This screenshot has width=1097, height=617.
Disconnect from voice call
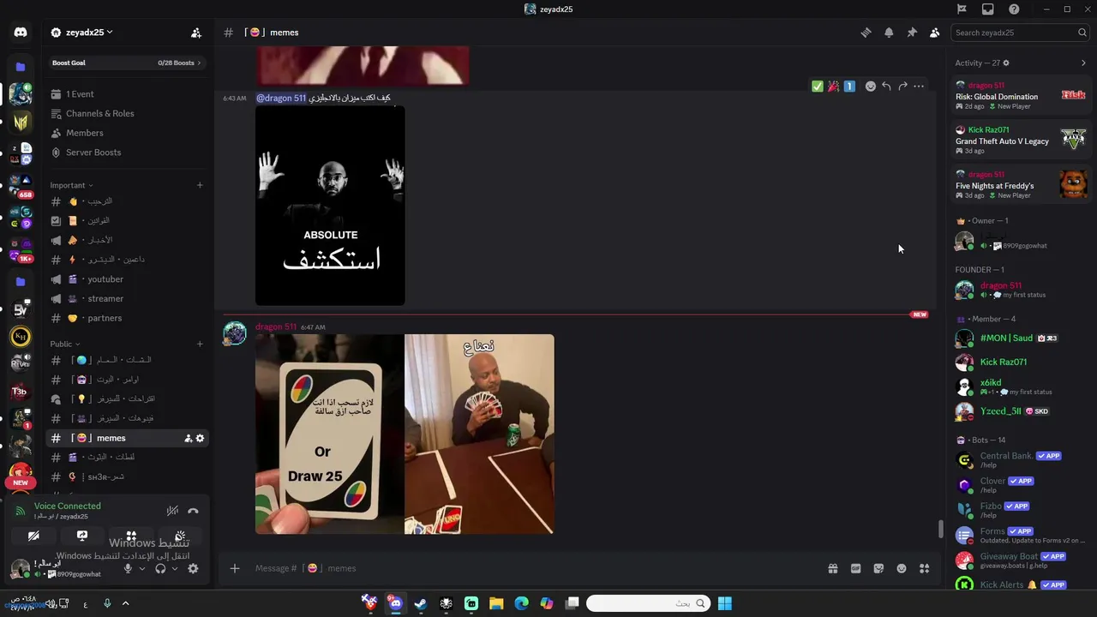point(193,511)
